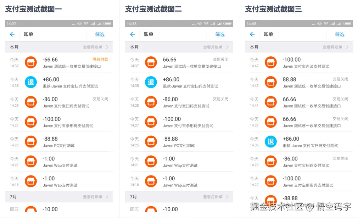Select the 7月 section header in screenshot two

tap(133, 197)
